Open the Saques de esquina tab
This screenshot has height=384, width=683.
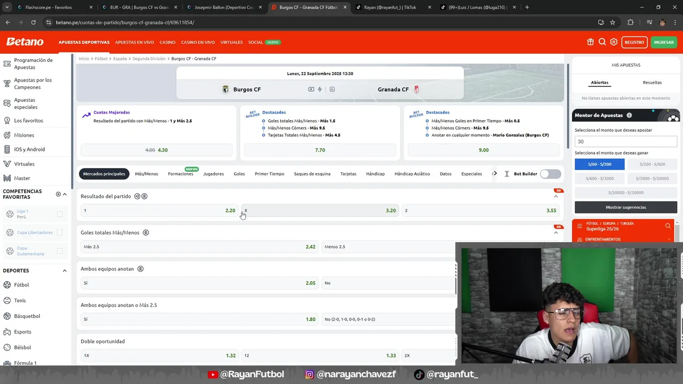(x=312, y=174)
